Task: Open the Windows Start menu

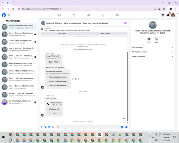Action: click(x=3, y=137)
